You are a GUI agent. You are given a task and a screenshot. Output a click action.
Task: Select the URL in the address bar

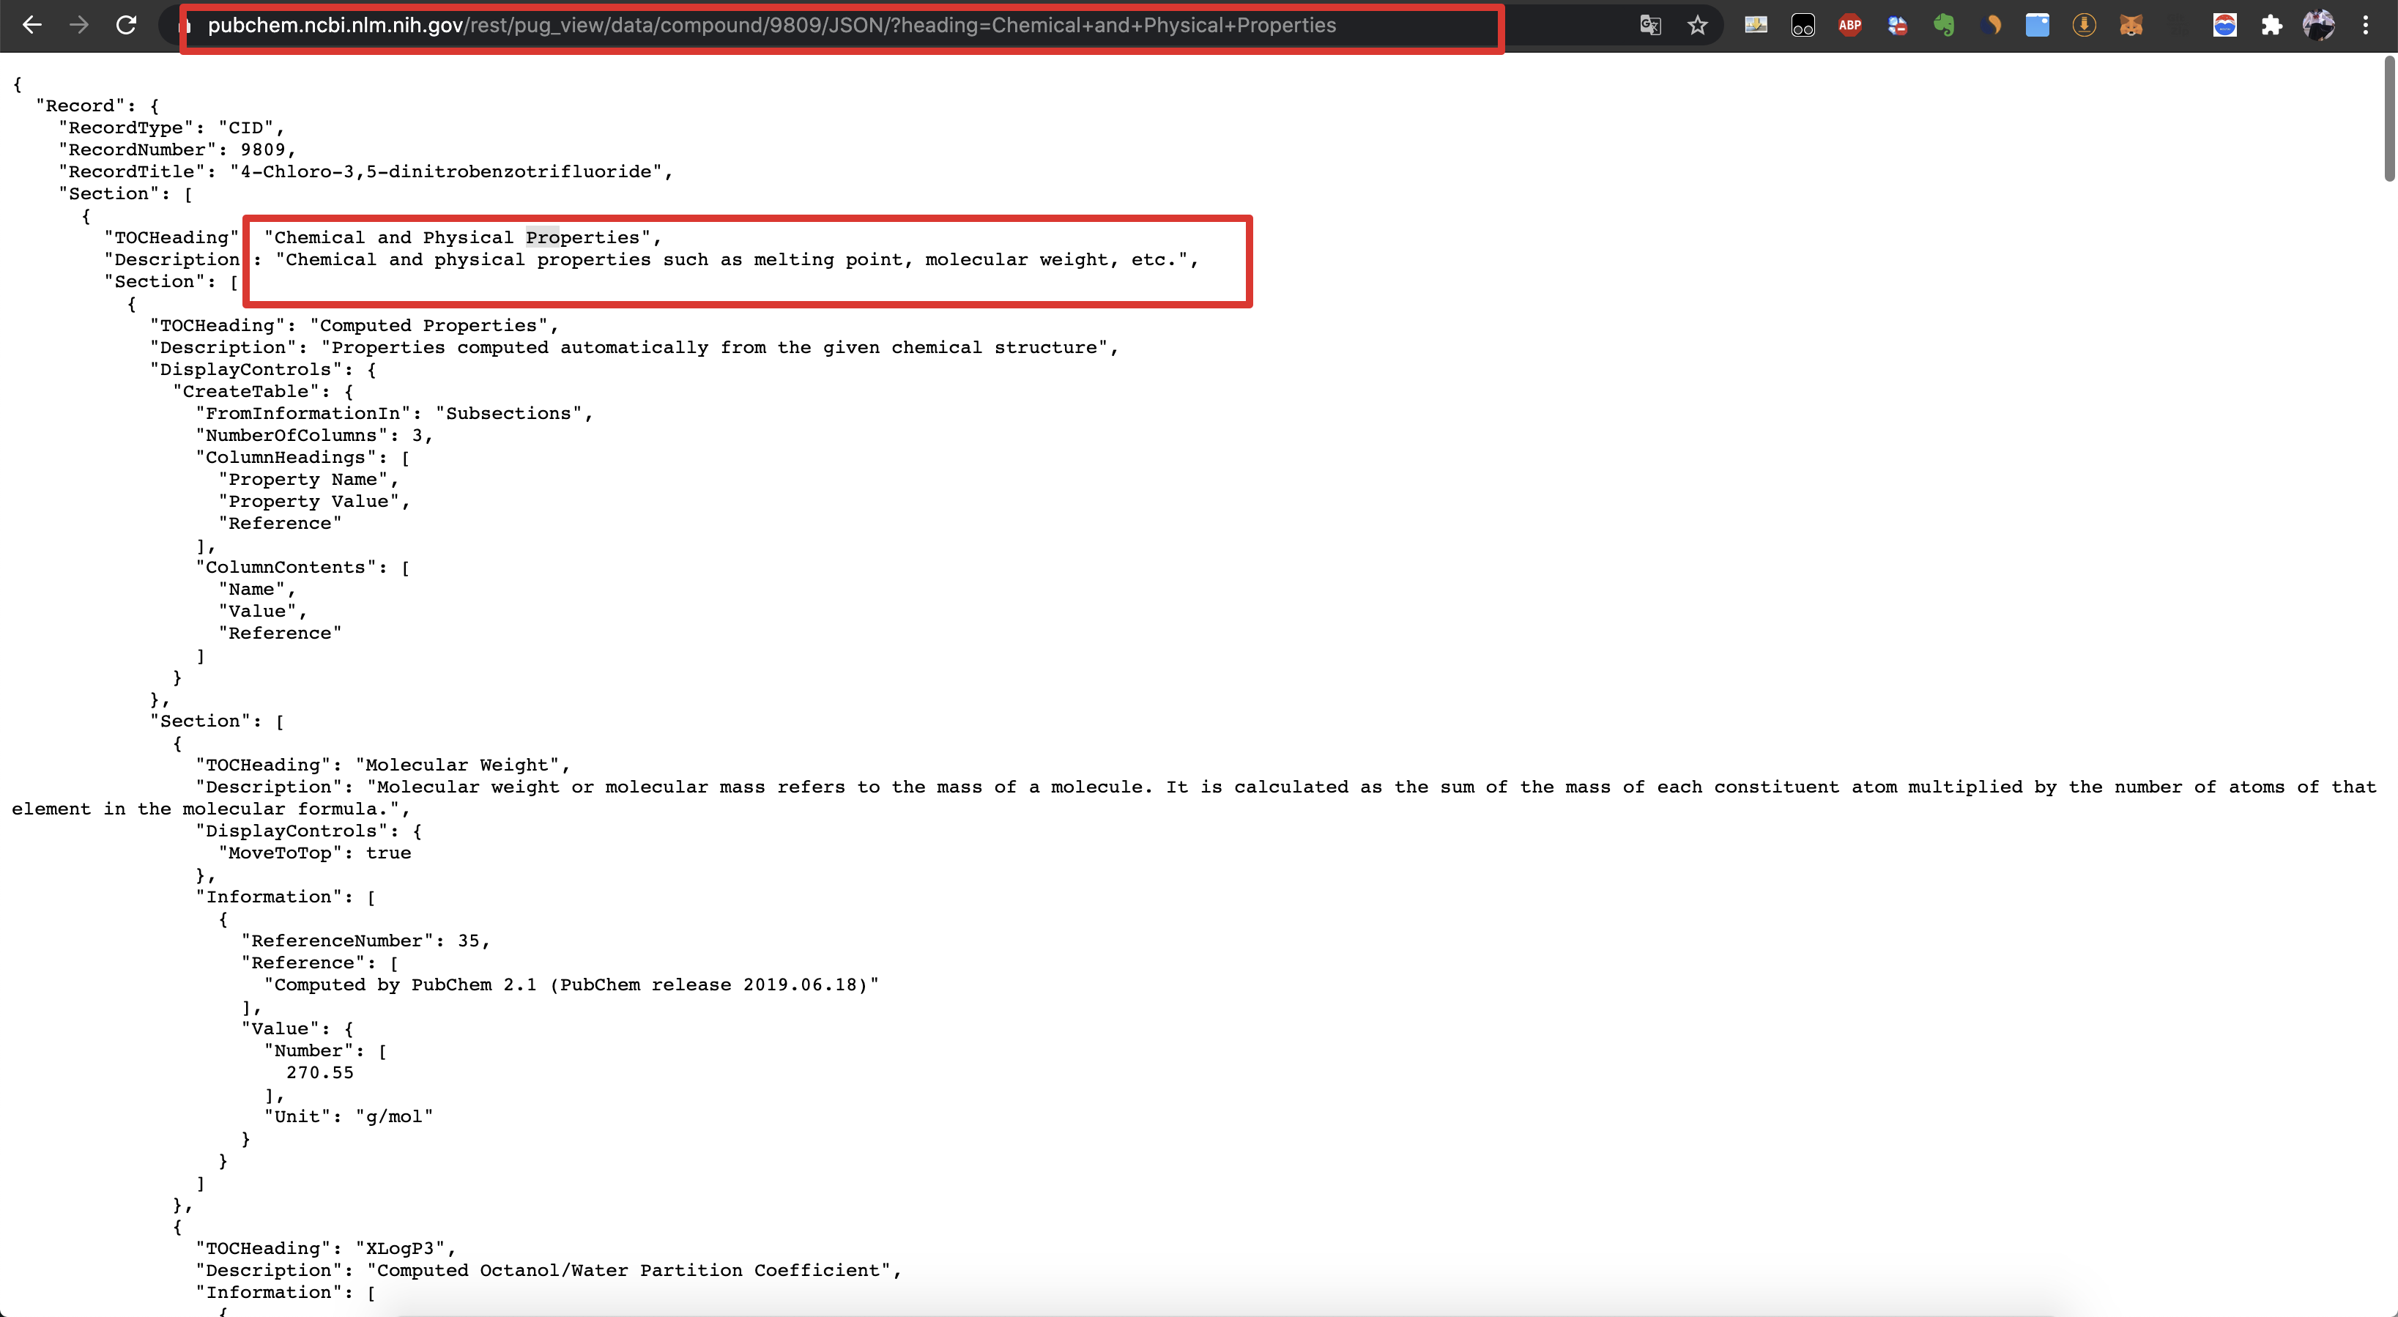[773, 25]
